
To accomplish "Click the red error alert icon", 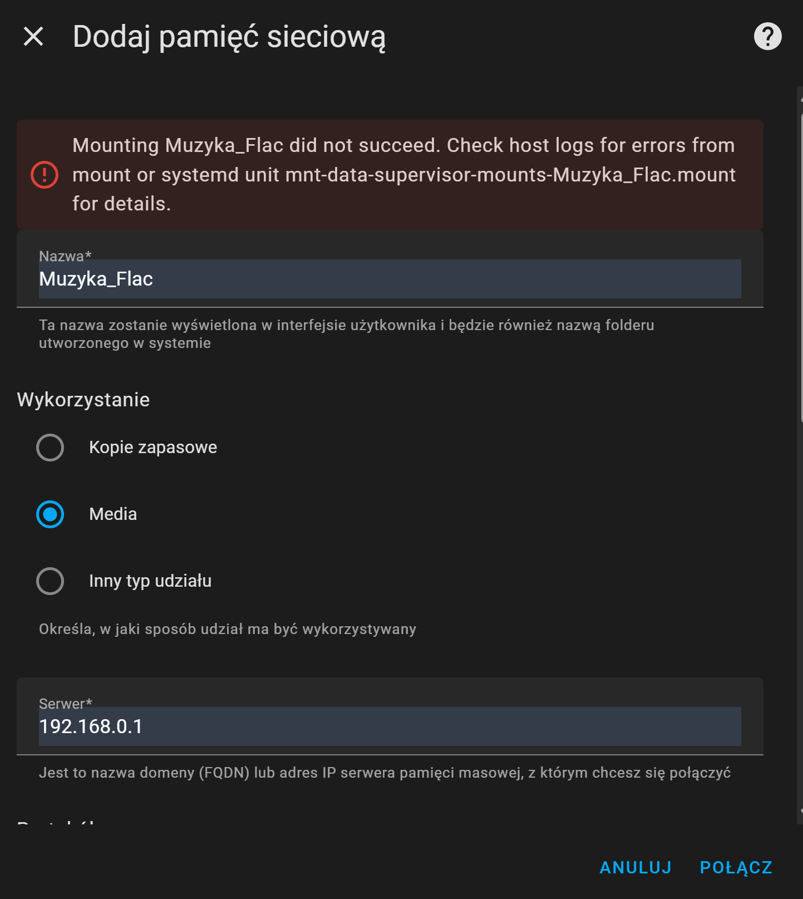I will (45, 175).
